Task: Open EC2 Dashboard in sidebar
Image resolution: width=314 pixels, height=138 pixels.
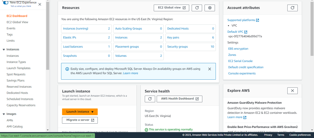Action: tap(17, 16)
